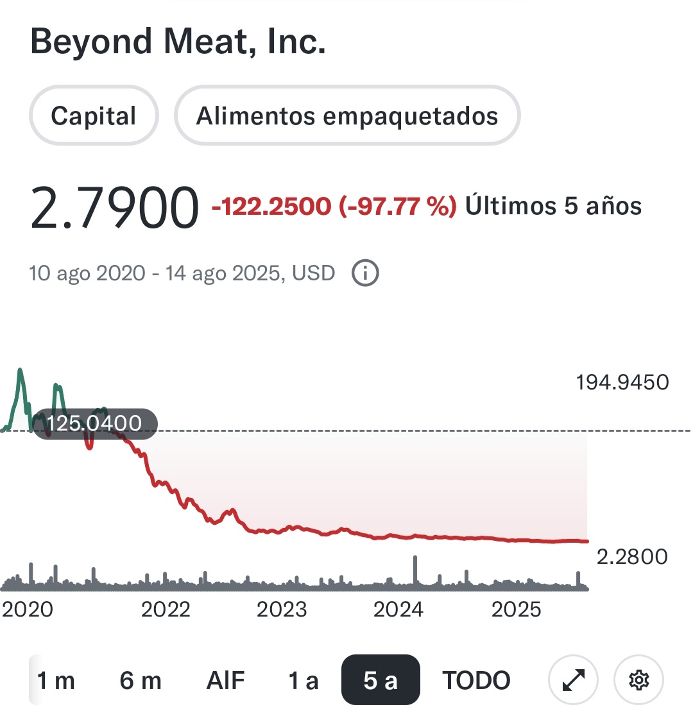Expand chart to fullscreen

pos(573,679)
